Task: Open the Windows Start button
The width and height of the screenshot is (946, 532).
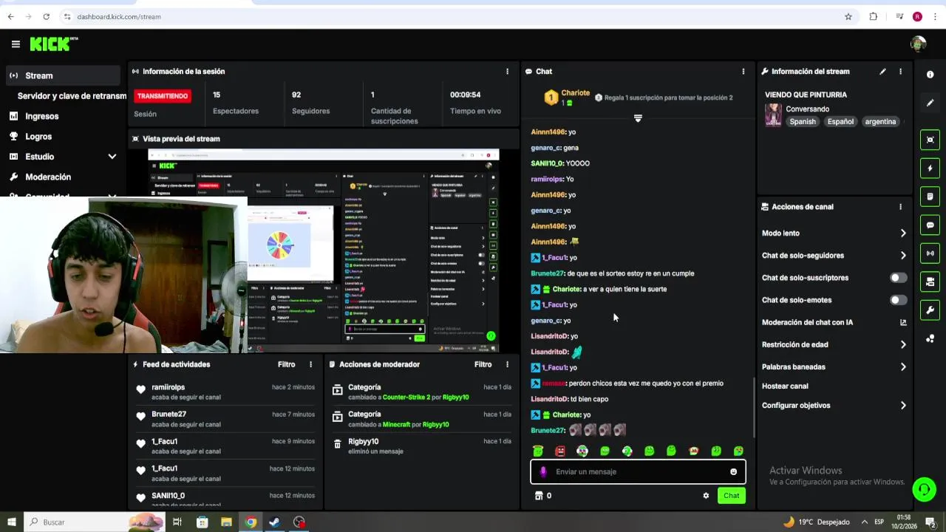Action: tap(11, 522)
